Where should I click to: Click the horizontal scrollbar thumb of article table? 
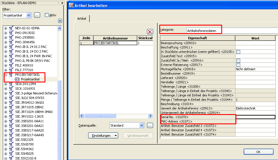click(x=100, y=116)
